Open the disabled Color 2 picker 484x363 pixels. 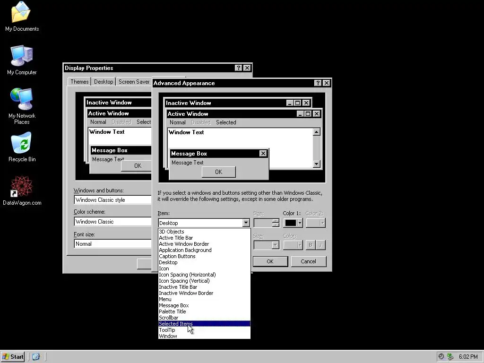coord(315,223)
